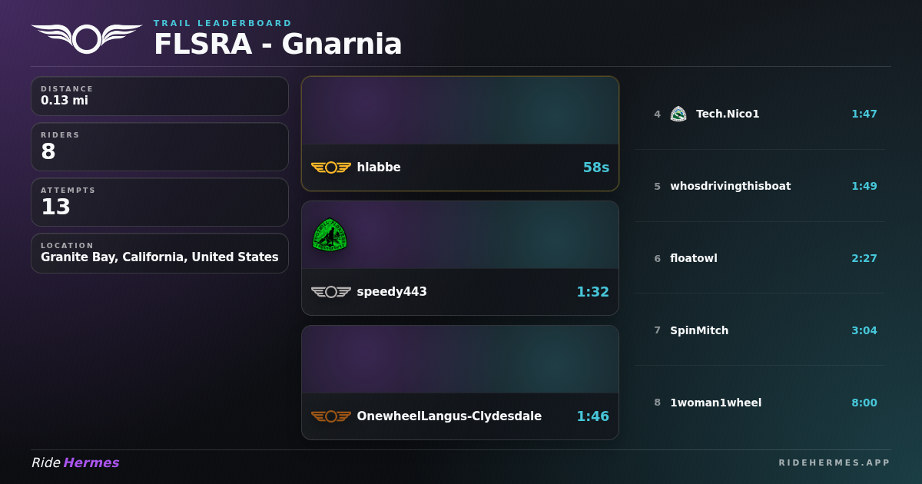Click the winged wheel Hermes logo
The height and width of the screenshot is (484, 922).
tap(87, 38)
